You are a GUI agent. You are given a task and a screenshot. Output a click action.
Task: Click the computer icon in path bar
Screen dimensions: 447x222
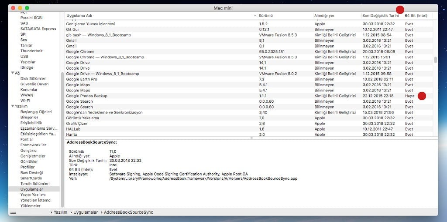pos(12,212)
